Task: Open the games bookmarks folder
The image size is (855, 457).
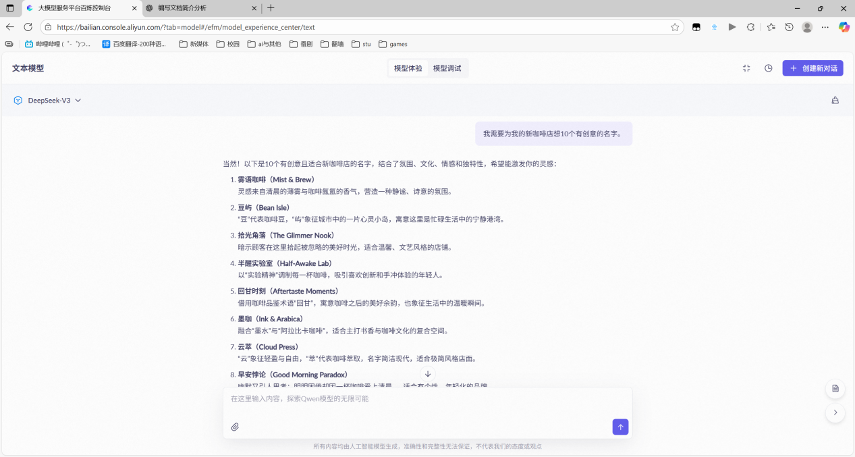Action: pyautogui.click(x=393, y=44)
